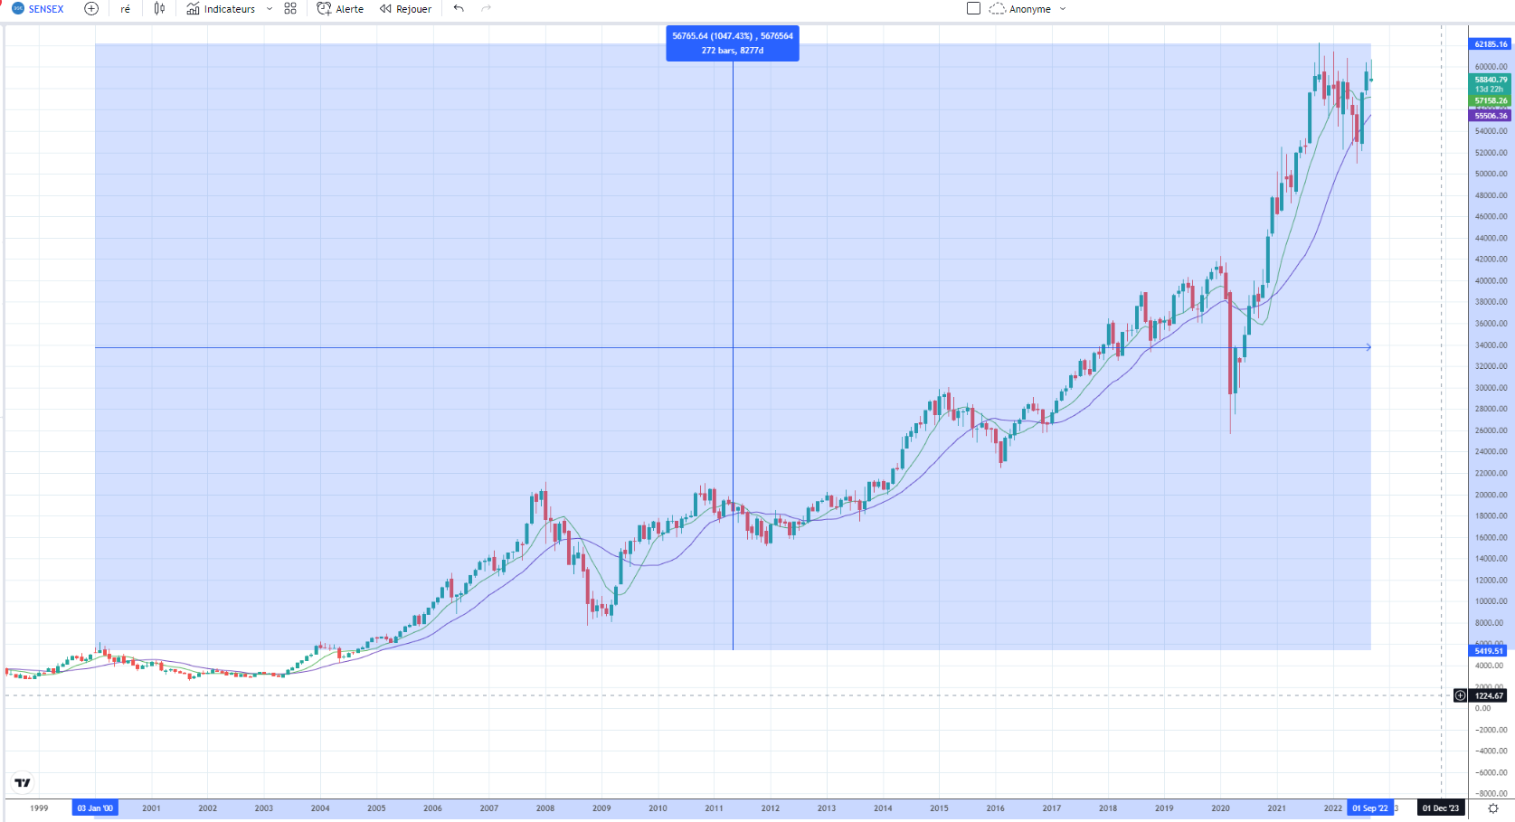Click the chart settings gear icon
This screenshot has height=822, width=1515.
(x=1493, y=808)
